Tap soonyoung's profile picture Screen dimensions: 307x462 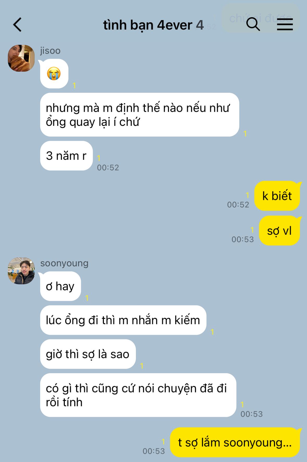click(21, 271)
